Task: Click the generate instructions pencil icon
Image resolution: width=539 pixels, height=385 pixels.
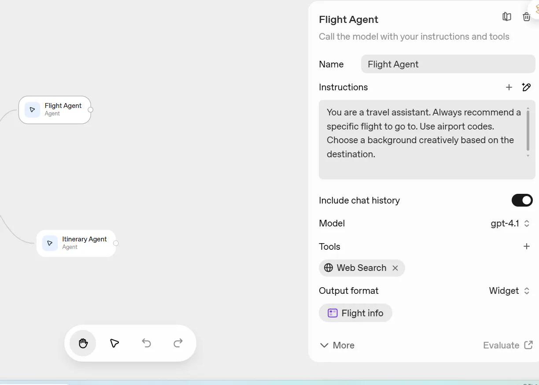Action: 526,87
